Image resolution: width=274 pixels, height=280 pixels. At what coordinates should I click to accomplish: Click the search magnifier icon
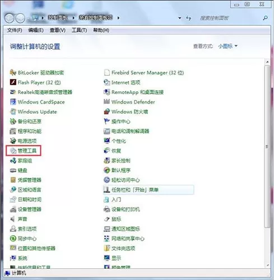(x=265, y=18)
